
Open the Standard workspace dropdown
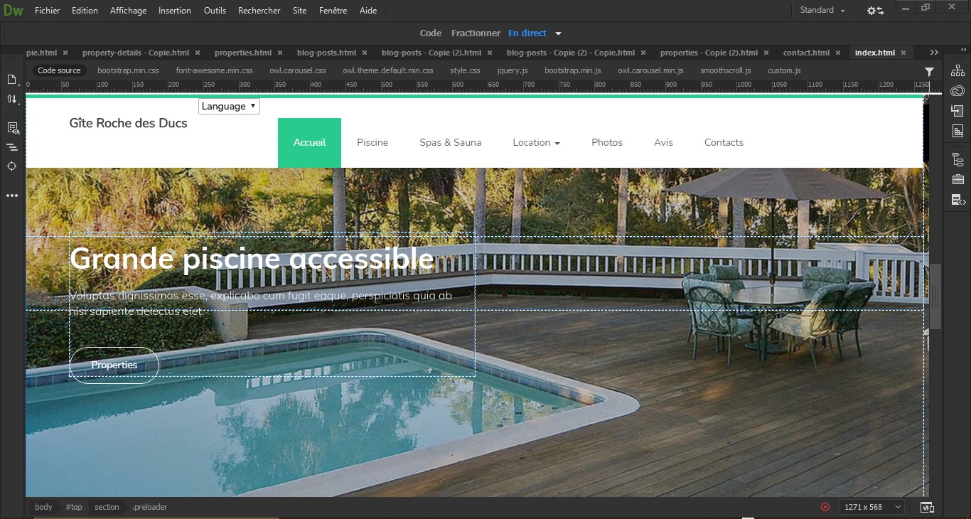click(822, 11)
